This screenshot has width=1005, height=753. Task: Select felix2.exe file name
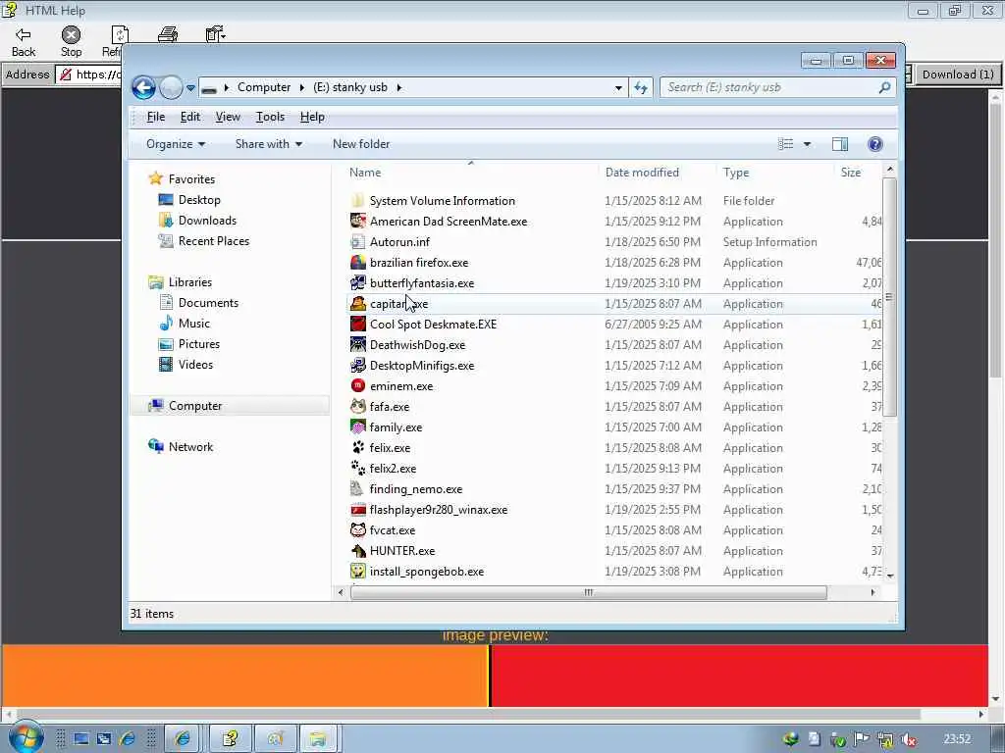(393, 468)
